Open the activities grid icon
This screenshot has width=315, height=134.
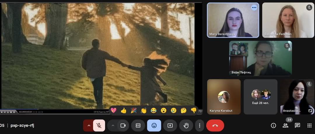click(309, 126)
